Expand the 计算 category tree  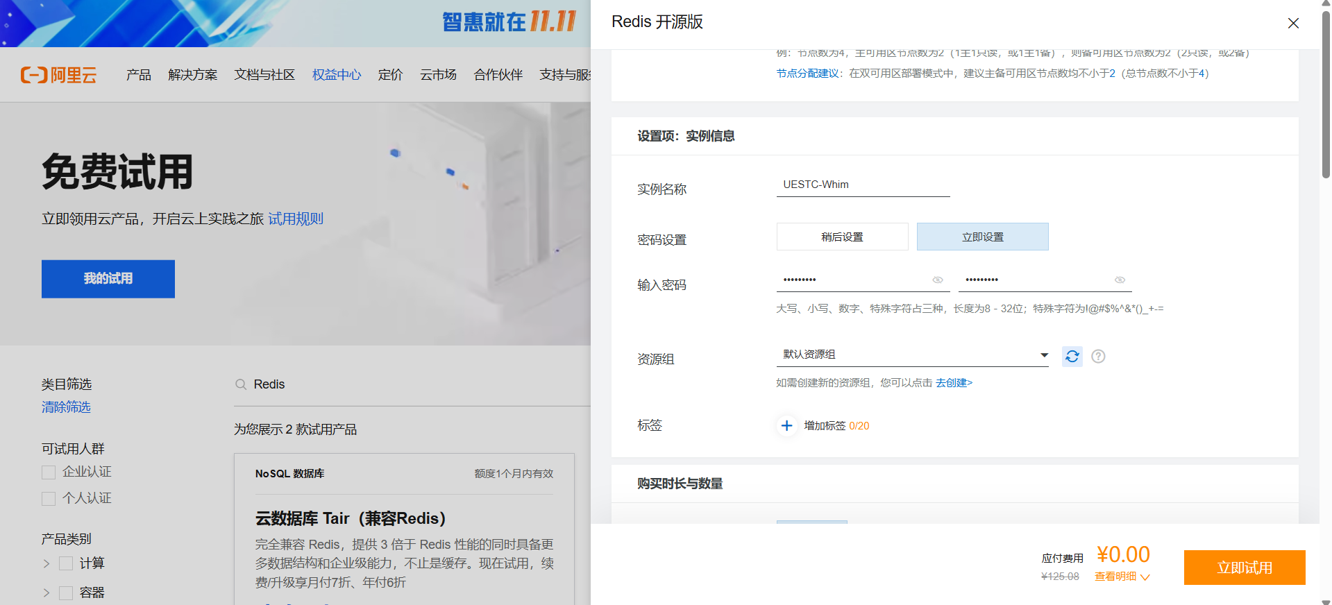tap(47, 563)
